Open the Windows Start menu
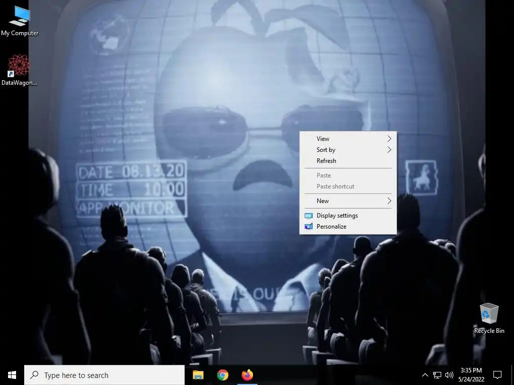Image resolution: width=514 pixels, height=385 pixels. tap(12, 375)
